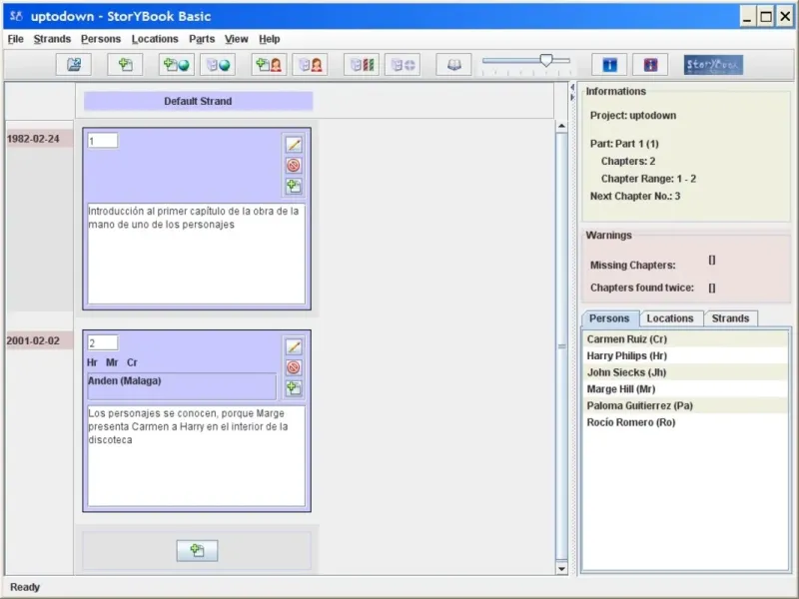Click the chapter number field showing 2
Viewport: 799px width, 599px height.
[103, 342]
